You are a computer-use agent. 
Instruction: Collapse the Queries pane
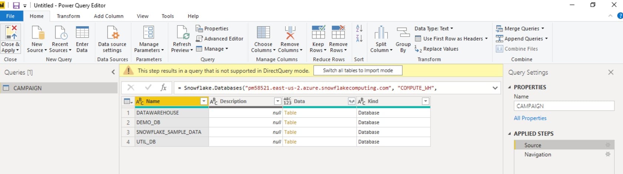tap(113, 72)
